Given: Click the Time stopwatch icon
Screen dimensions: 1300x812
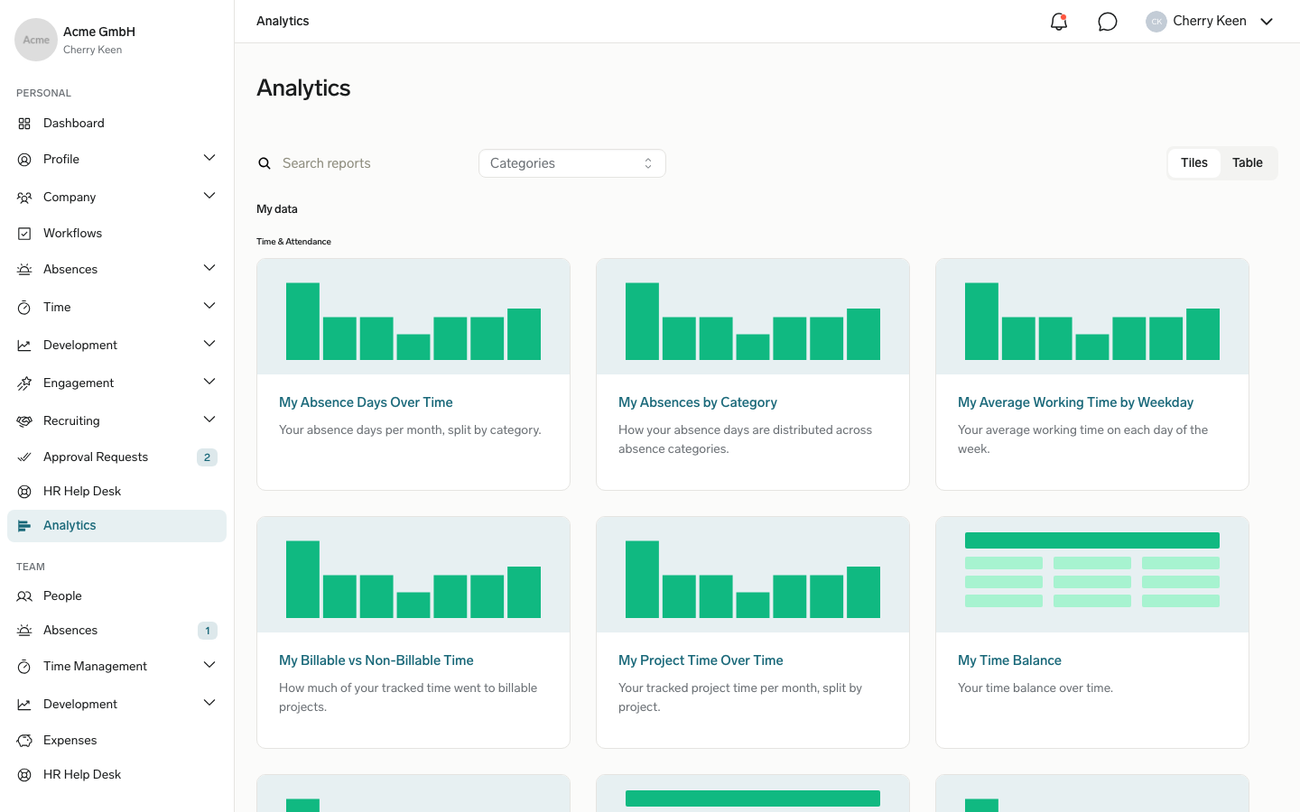Looking at the screenshot, I should click(x=24, y=308).
